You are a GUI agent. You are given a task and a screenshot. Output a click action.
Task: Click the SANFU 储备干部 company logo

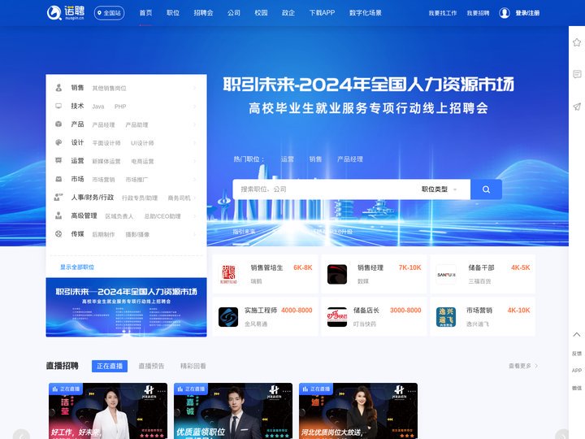[x=446, y=275]
